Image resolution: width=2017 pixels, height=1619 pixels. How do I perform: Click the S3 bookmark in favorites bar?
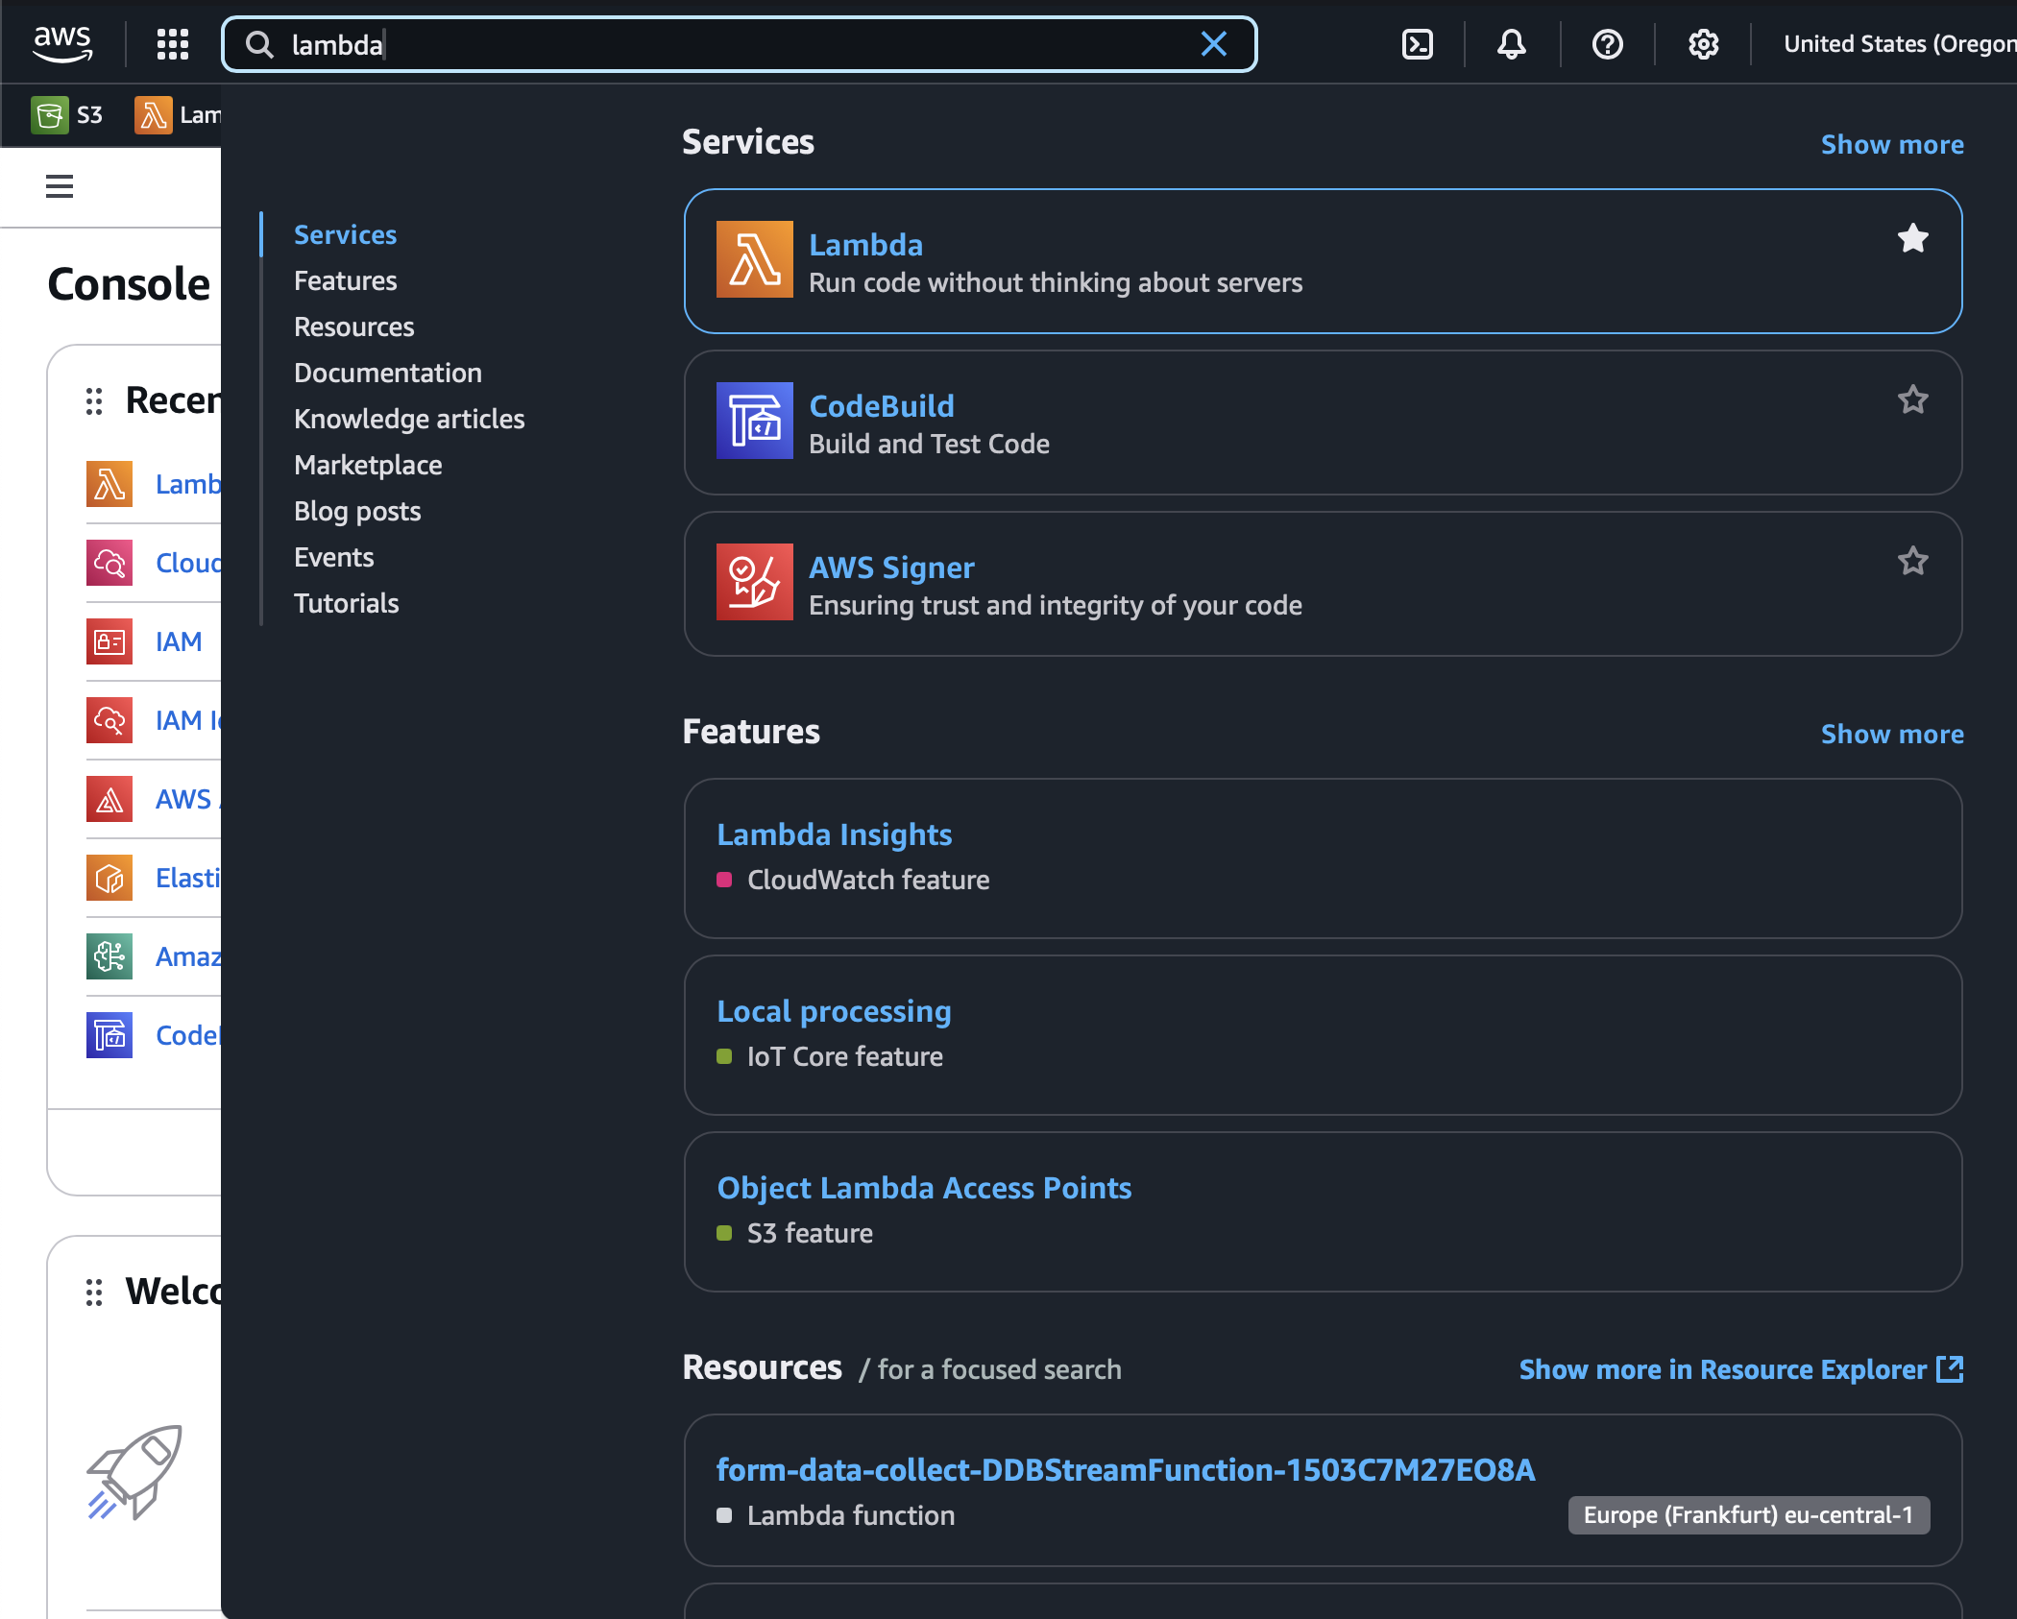(67, 115)
